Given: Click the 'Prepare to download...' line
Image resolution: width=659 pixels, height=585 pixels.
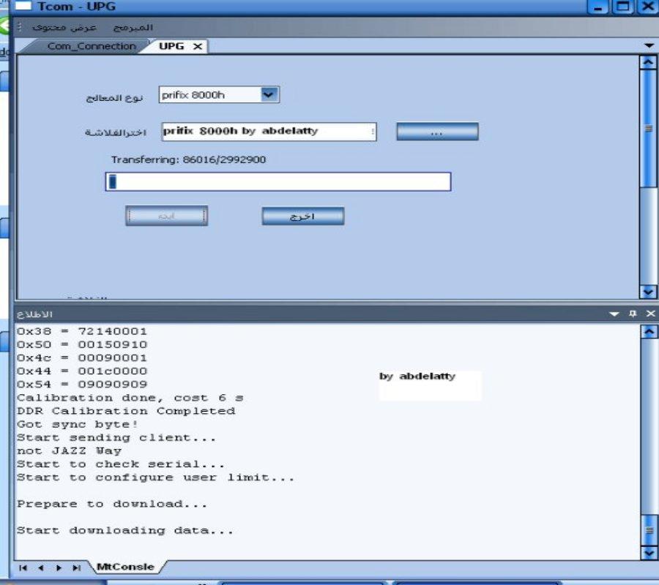Looking at the screenshot, I should point(112,504).
